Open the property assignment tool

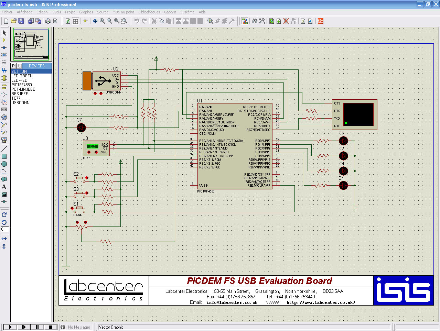(x=262, y=21)
